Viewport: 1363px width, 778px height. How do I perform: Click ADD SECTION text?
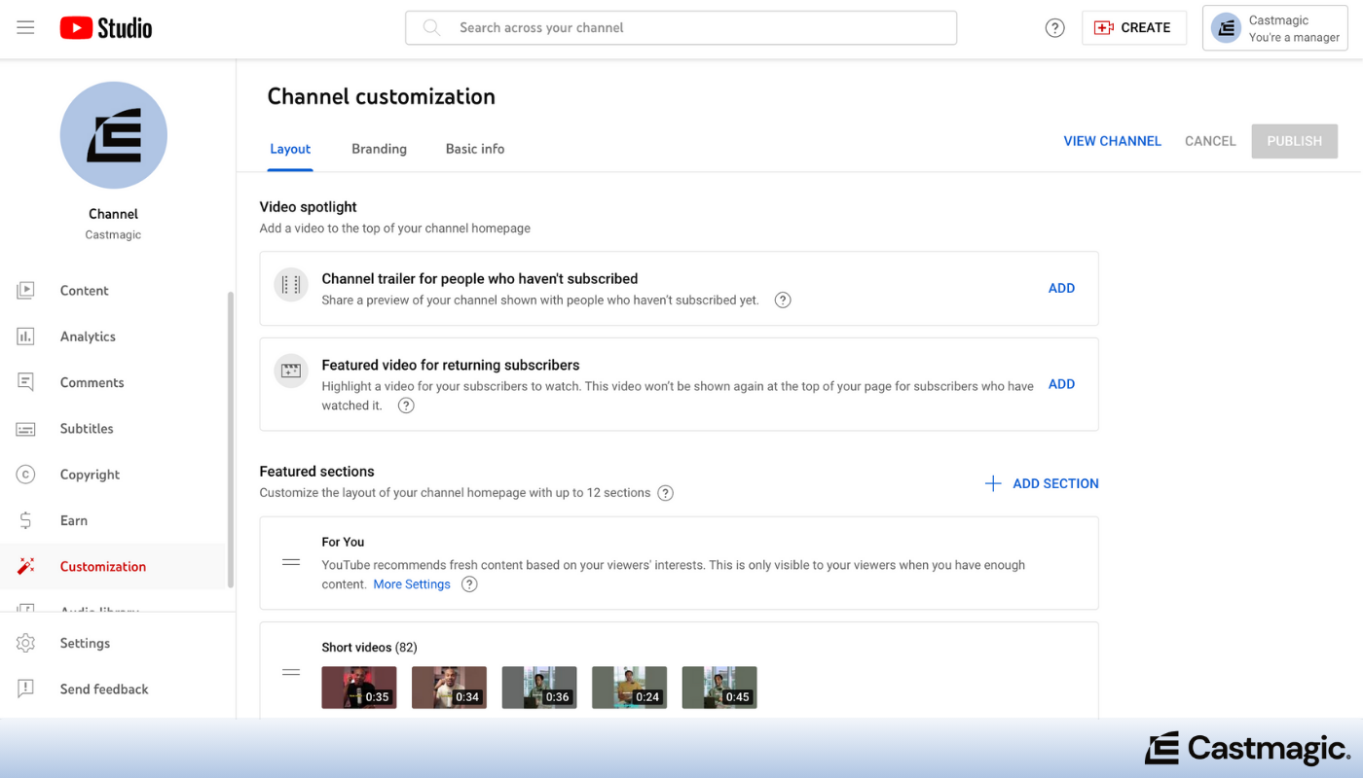(1055, 483)
